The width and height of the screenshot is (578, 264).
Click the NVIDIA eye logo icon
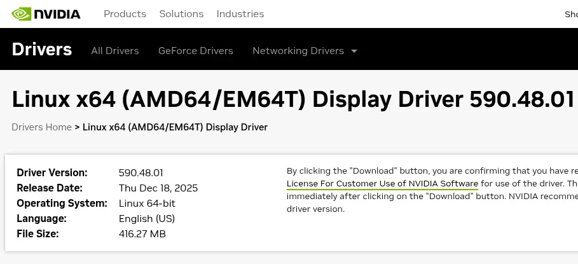(x=22, y=13)
